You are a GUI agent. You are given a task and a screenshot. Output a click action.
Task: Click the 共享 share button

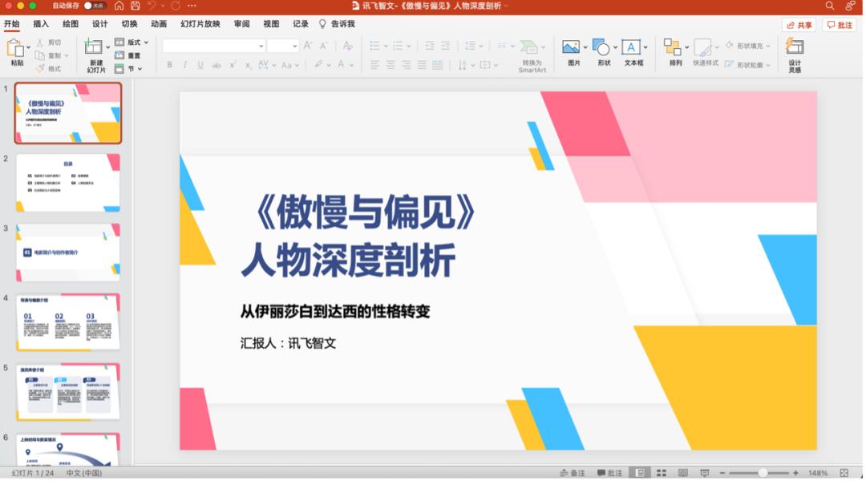point(799,25)
